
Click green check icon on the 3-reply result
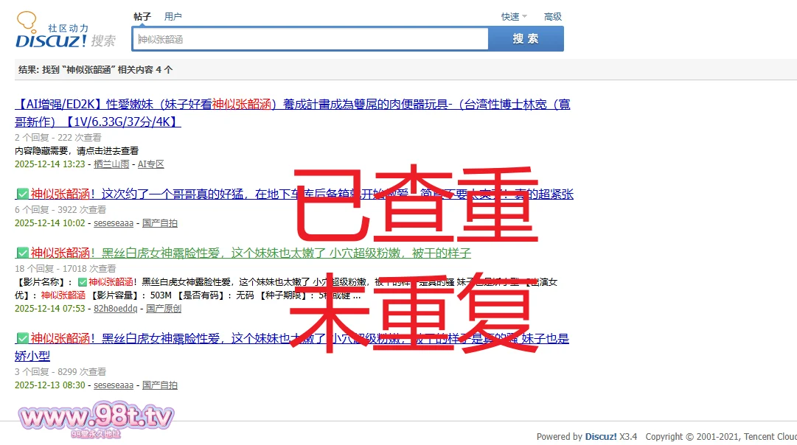(x=22, y=339)
